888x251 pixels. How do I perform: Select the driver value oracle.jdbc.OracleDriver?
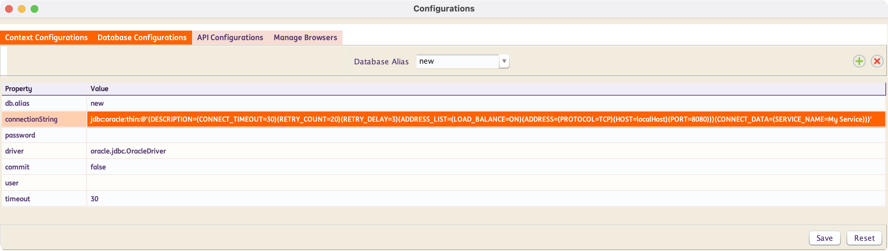click(x=128, y=151)
